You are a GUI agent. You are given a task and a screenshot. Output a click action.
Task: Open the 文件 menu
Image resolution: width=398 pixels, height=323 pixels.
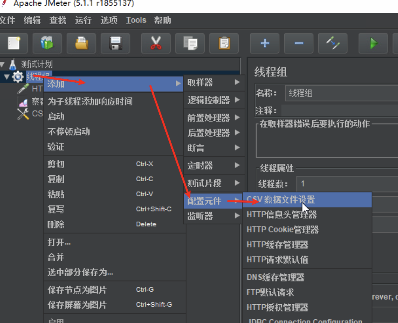pyautogui.click(x=7, y=20)
